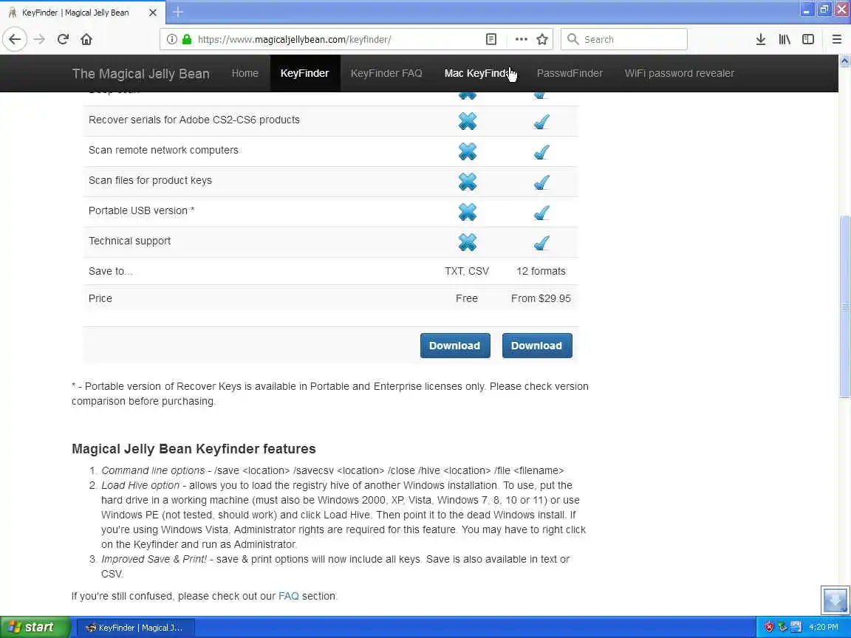Click cross icon in Scan remote network row
The width and height of the screenshot is (851, 638).
(467, 151)
